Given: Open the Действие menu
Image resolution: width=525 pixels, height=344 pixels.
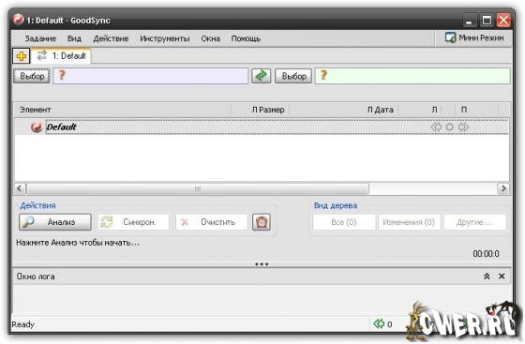Looking at the screenshot, I should tap(111, 38).
